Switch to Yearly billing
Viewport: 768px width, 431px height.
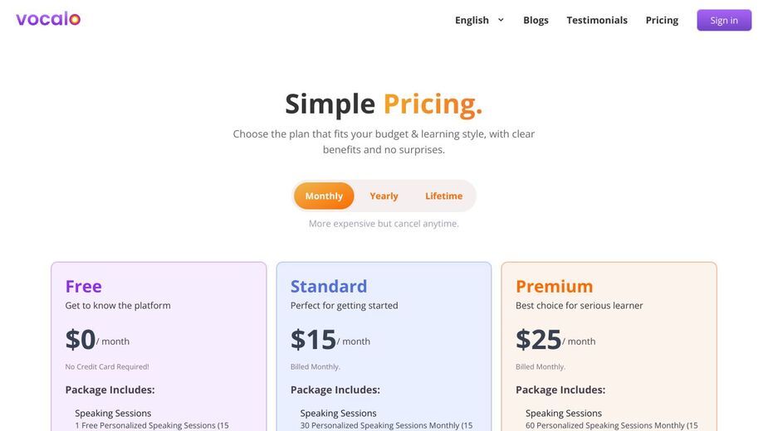[x=384, y=196]
